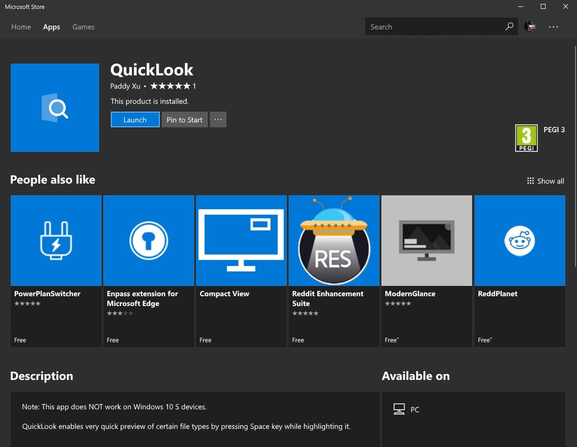577x447 pixels.
Task: Maximize the Microsoft Store window
Action: click(x=543, y=7)
